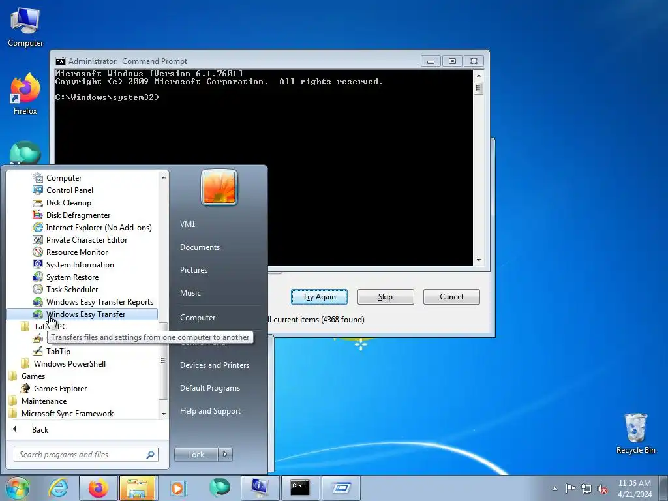668x501 pixels.
Task: Click the Command Prompt title bar icon
Action: (x=61, y=61)
